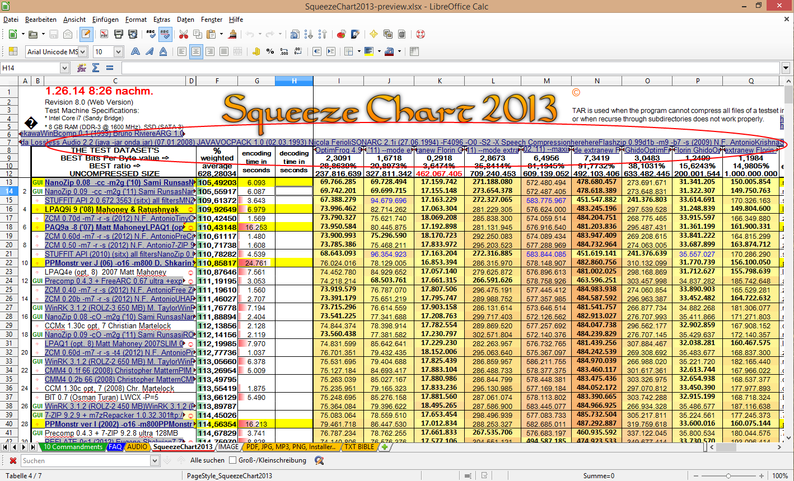Expand the formula bar

tap(786, 68)
